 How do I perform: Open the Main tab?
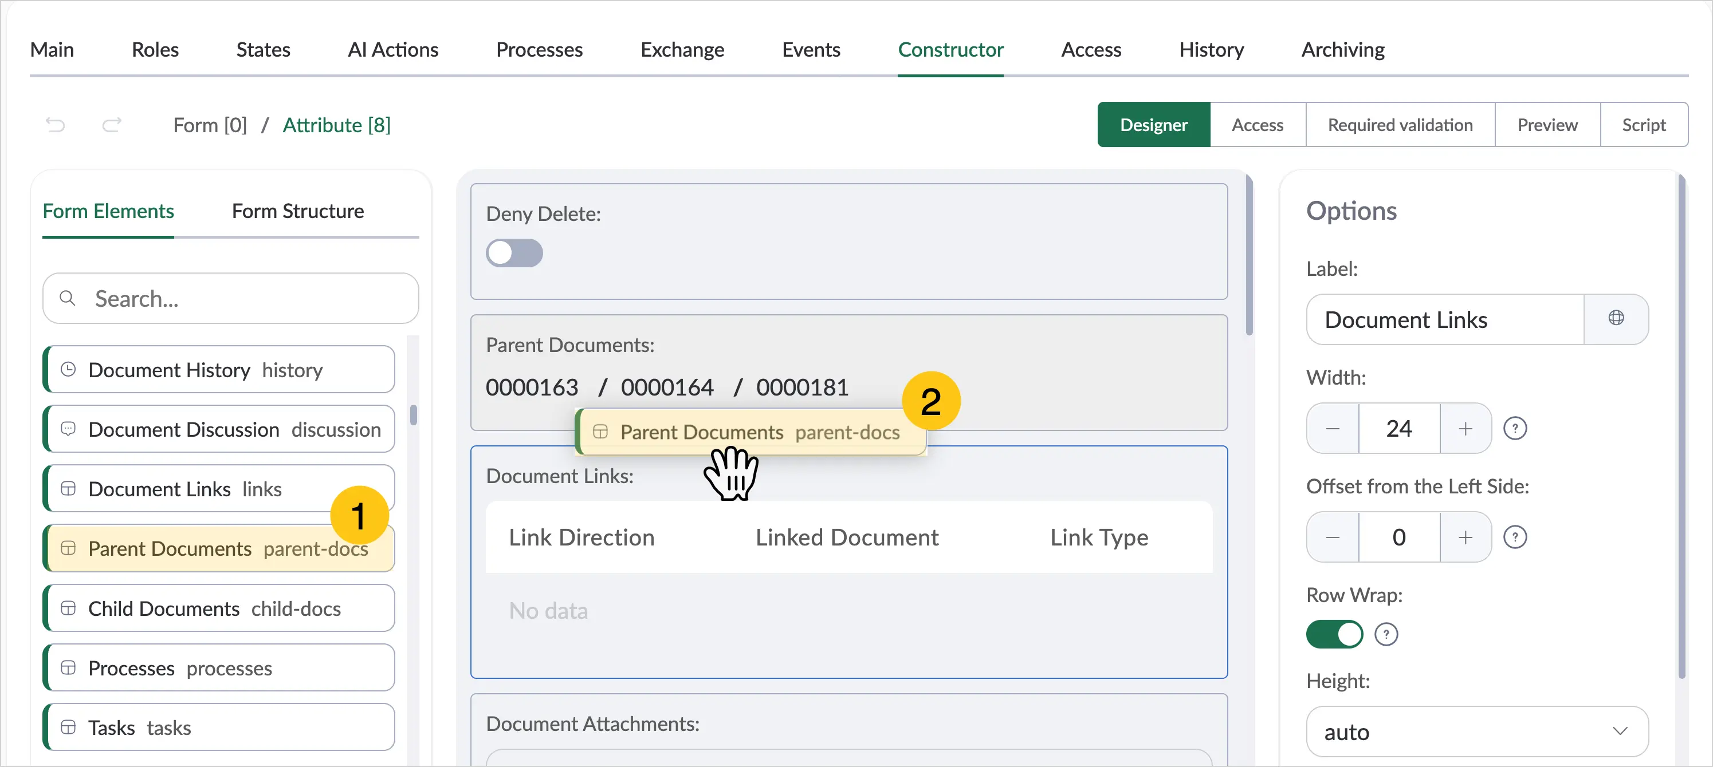52,49
